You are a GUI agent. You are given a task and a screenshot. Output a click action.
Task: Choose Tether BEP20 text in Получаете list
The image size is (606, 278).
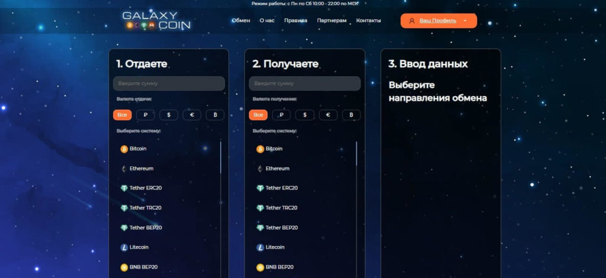click(x=282, y=227)
